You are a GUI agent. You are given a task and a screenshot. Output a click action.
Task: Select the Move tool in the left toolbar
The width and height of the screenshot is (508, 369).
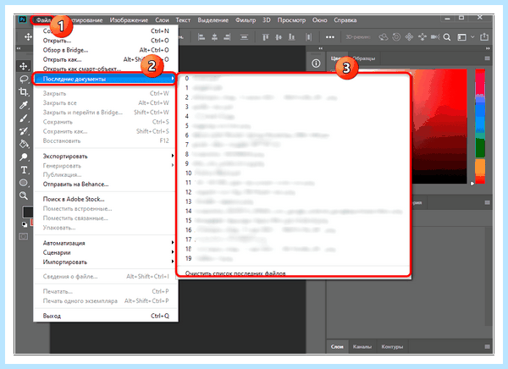[24, 66]
